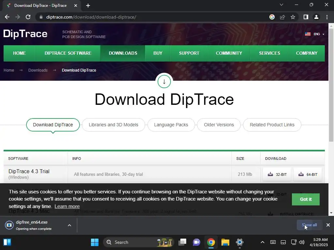Click the touch keyboard tray icon
This screenshot has height=250, width=334.
click(x=273, y=242)
